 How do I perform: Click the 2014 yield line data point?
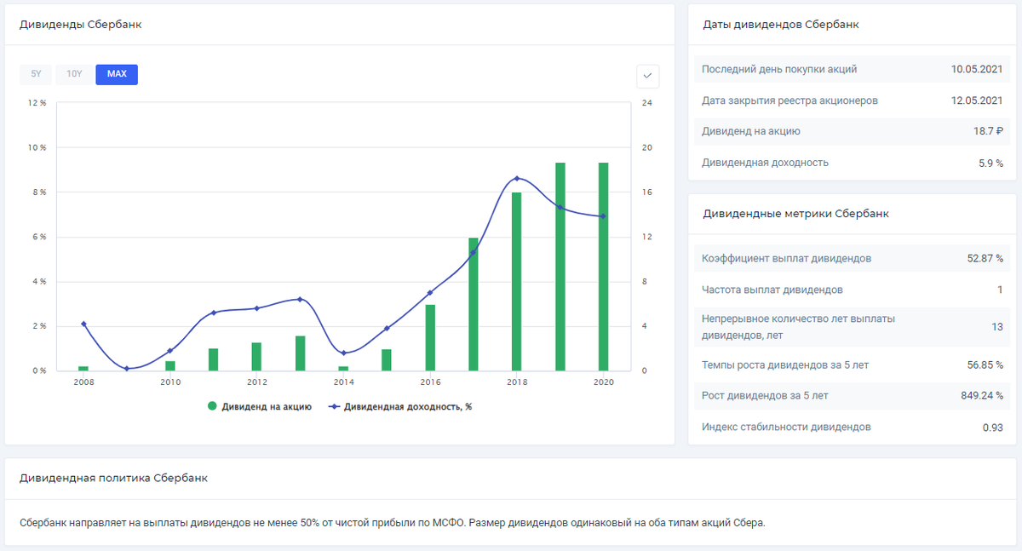point(343,353)
